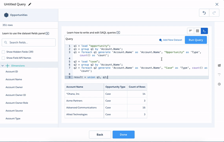Image resolution: width=224 pixels, height=142 pixels.
Task: Open the chart properties side icon
Action: 219,65
